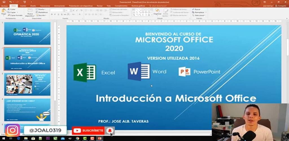
Task: Switch to the Insertar tab
Action: (x=23, y=6)
